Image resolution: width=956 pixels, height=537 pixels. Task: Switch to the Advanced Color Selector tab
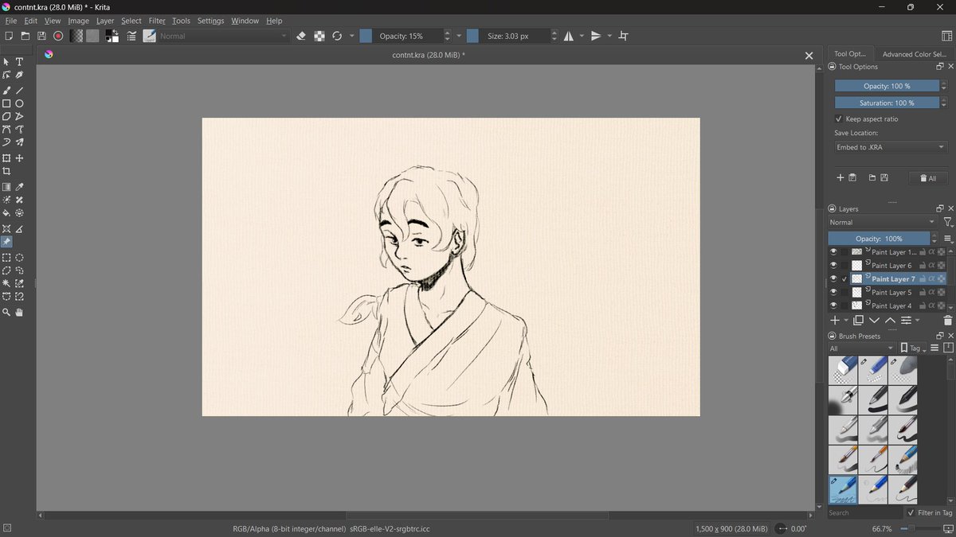pyautogui.click(x=913, y=53)
